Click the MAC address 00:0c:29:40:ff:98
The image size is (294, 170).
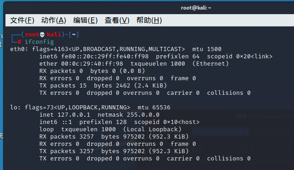point(92,64)
